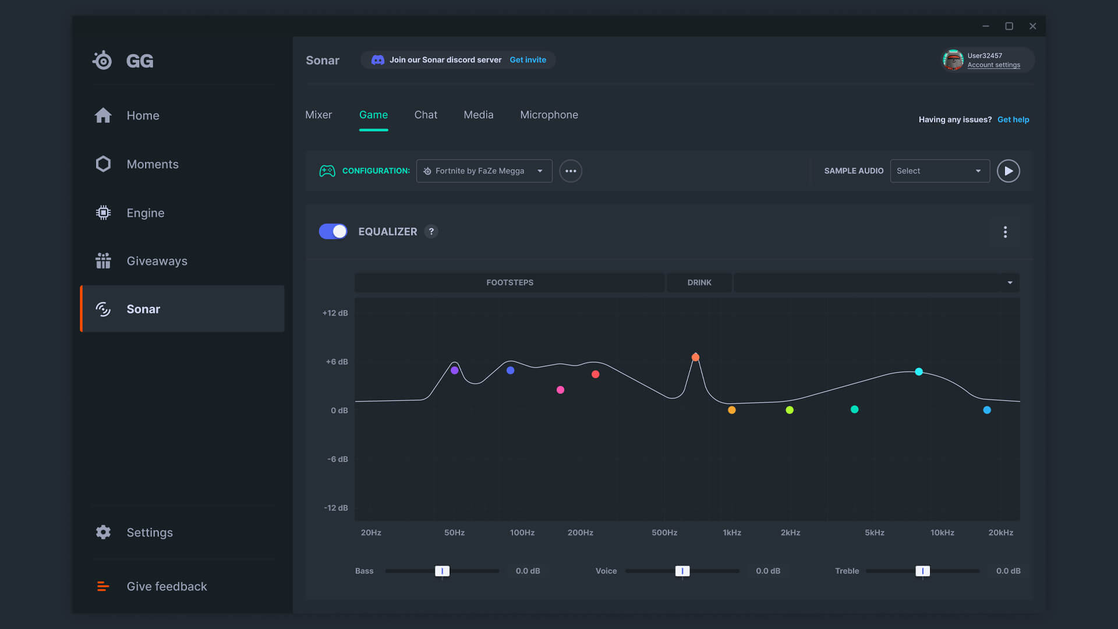
Task: Play the sample audio
Action: tap(1008, 171)
